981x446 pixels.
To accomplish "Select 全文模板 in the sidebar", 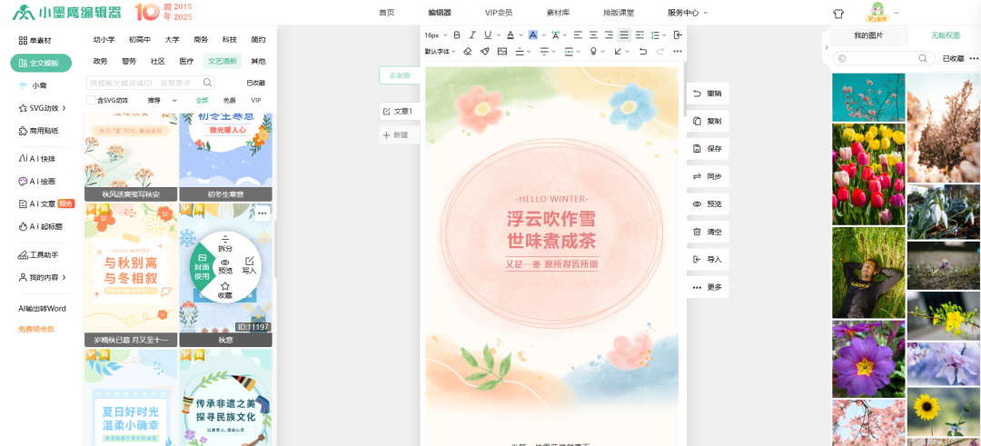I will click(x=41, y=64).
